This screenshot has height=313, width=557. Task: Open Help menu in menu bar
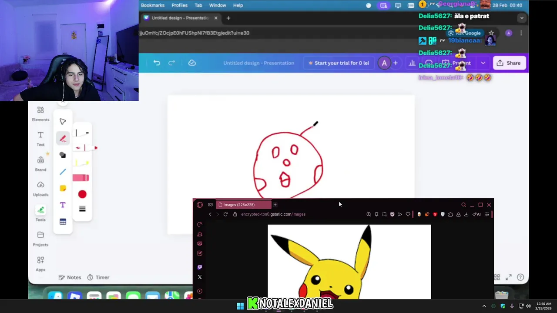238,5
